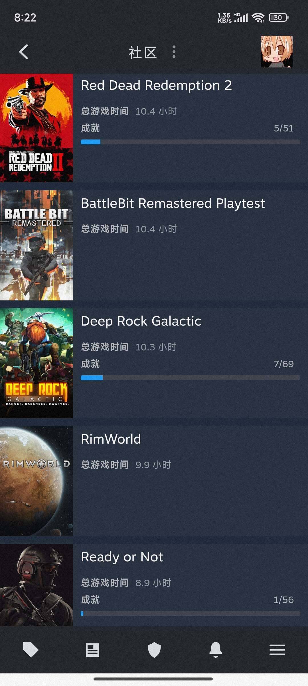This screenshot has height=686, width=308.
Task: Open the user avatar profile picture
Action: pos(277,52)
